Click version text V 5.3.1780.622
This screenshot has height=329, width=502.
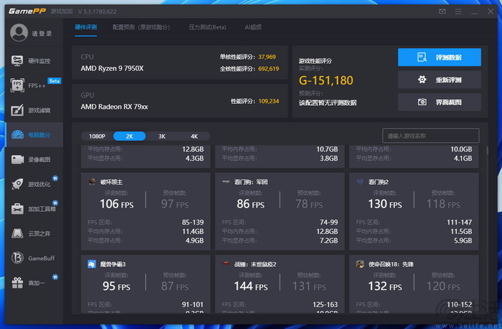pos(97,11)
